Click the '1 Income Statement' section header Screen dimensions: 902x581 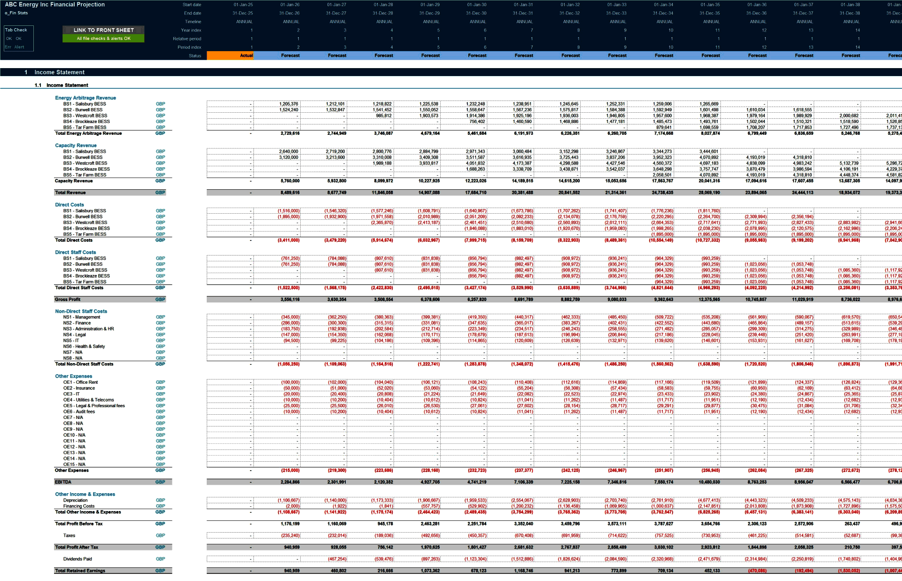(59, 72)
